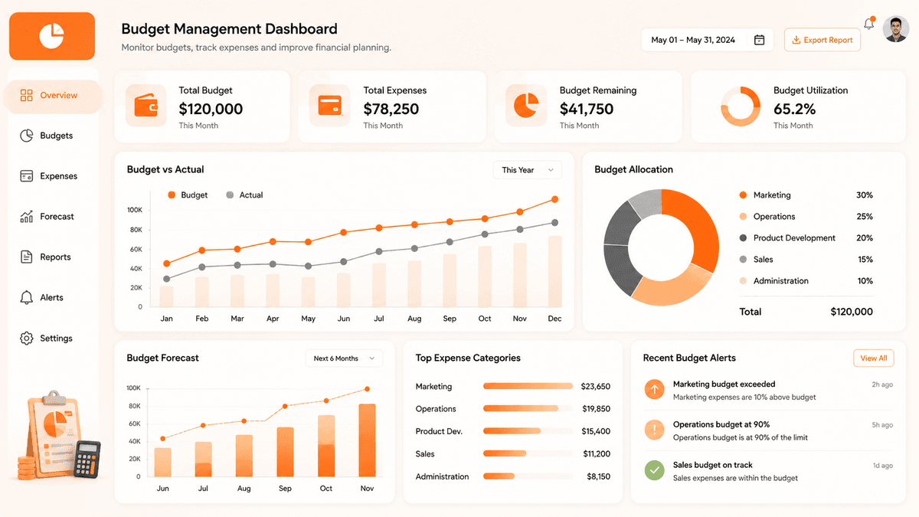919x517 pixels.
Task: Click the $78,250 Total Expenses value
Action: pyautogui.click(x=391, y=109)
